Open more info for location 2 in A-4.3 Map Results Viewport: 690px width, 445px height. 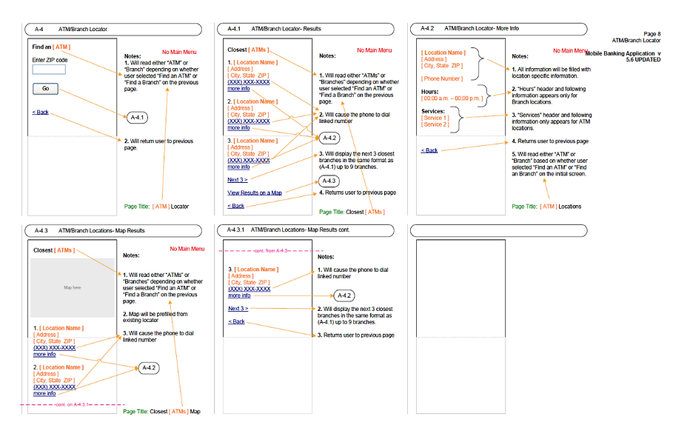(44, 393)
